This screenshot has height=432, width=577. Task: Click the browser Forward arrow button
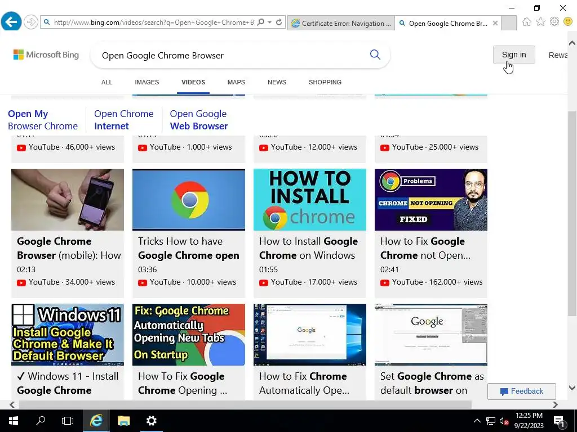pyautogui.click(x=31, y=22)
